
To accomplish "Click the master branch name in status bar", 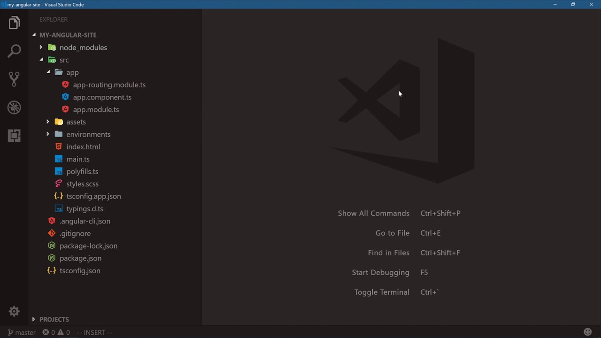I will pyautogui.click(x=25, y=332).
